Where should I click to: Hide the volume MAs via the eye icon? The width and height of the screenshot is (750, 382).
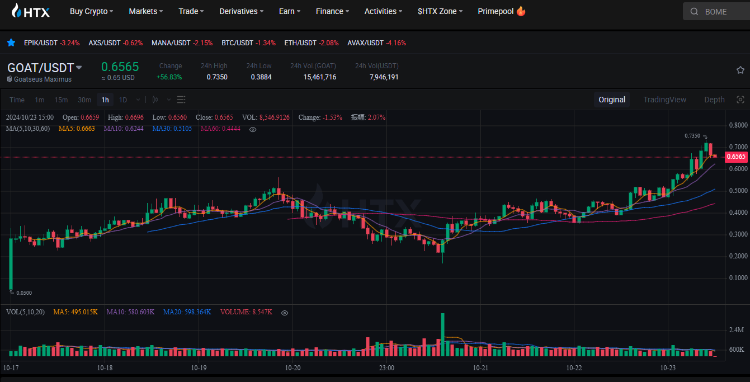point(284,313)
